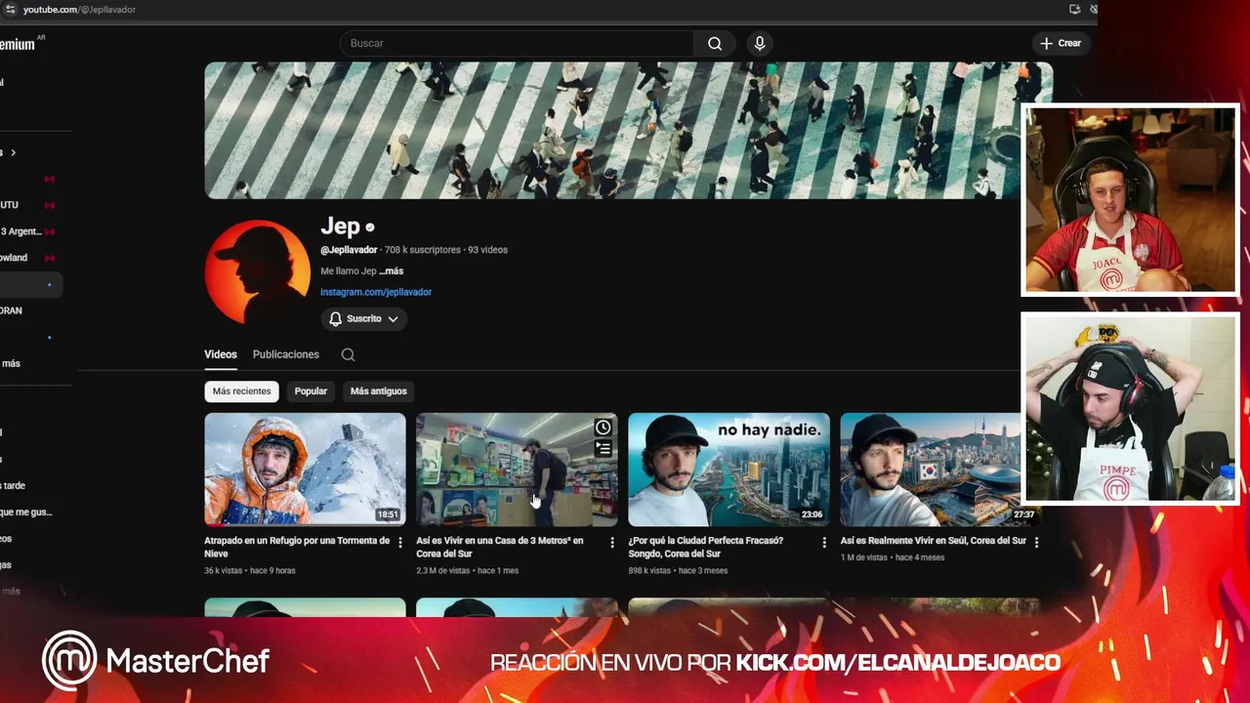Open three-dot menu for 'Atrapado en un Refugio' video
The height and width of the screenshot is (703, 1250).
pos(400,542)
